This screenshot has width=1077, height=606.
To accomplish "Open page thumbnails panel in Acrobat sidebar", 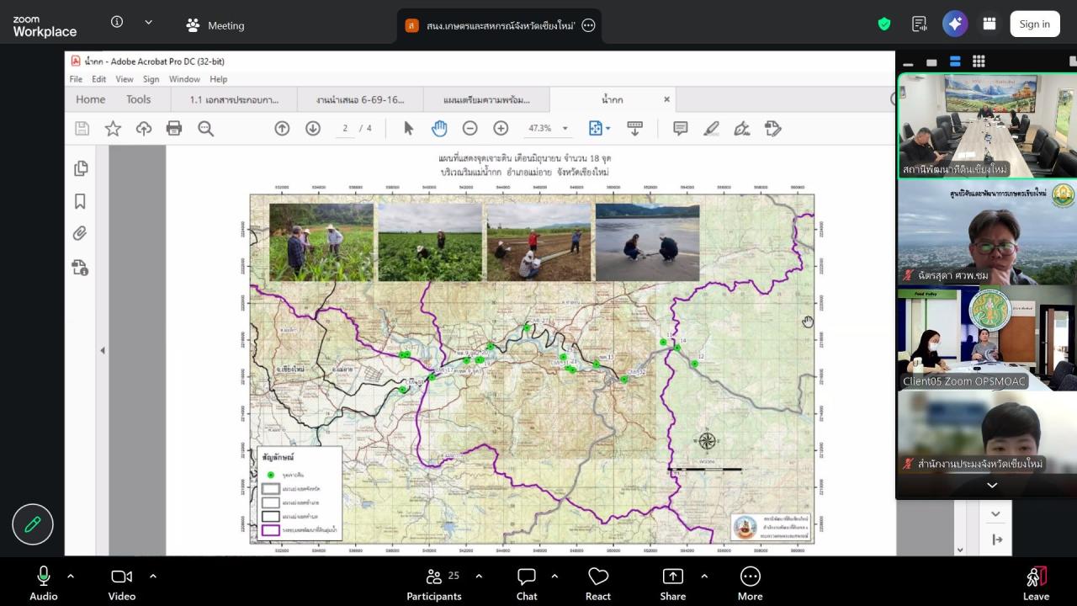I will coord(81,168).
